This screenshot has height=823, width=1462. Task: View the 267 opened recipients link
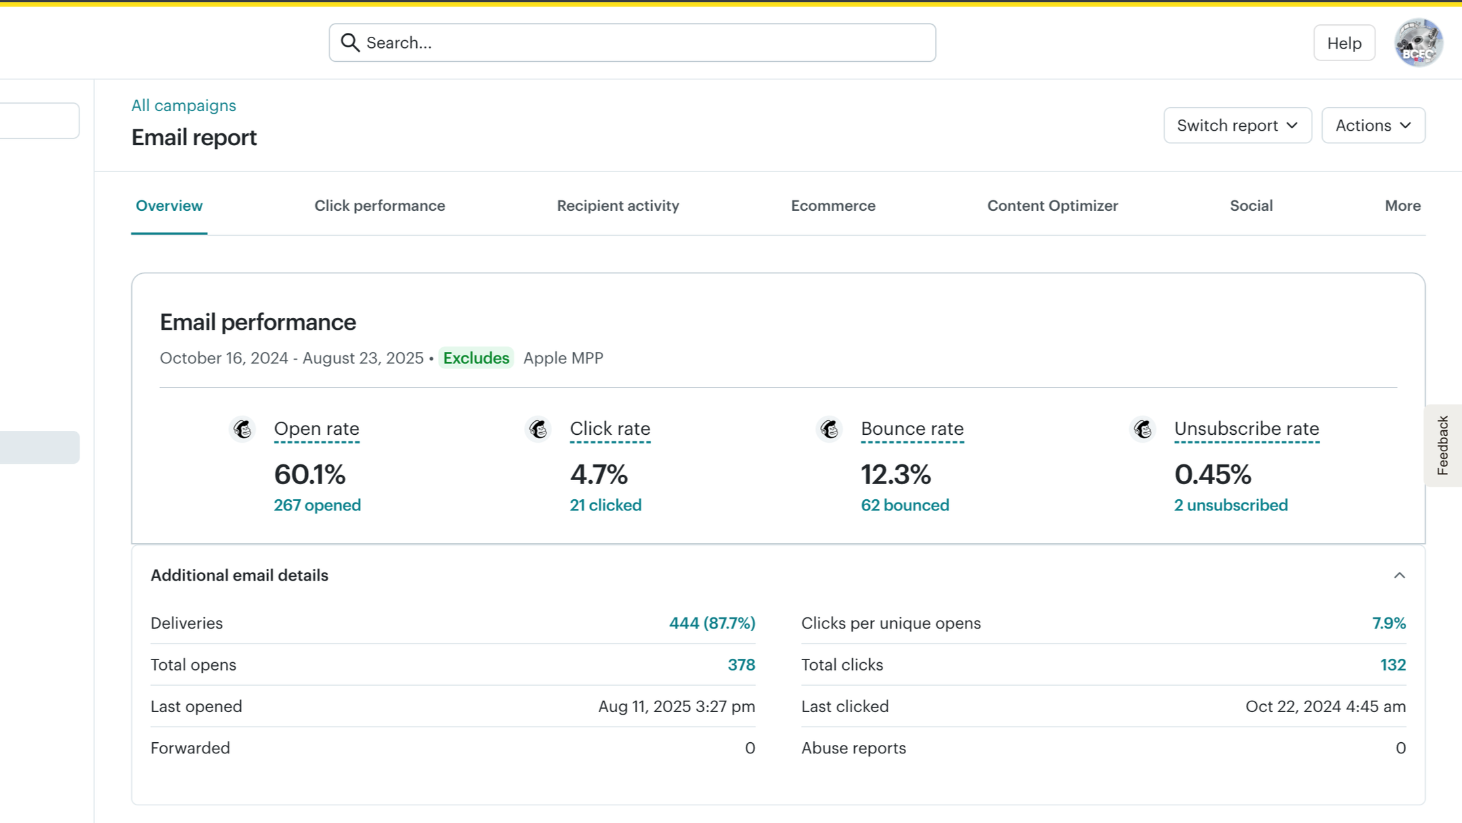coord(317,505)
